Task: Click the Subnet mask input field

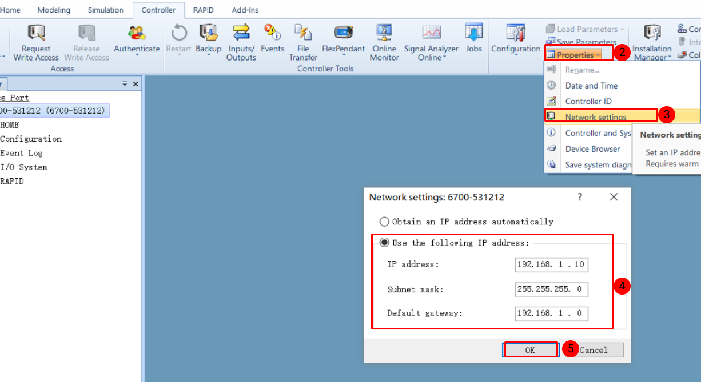Action: point(551,289)
